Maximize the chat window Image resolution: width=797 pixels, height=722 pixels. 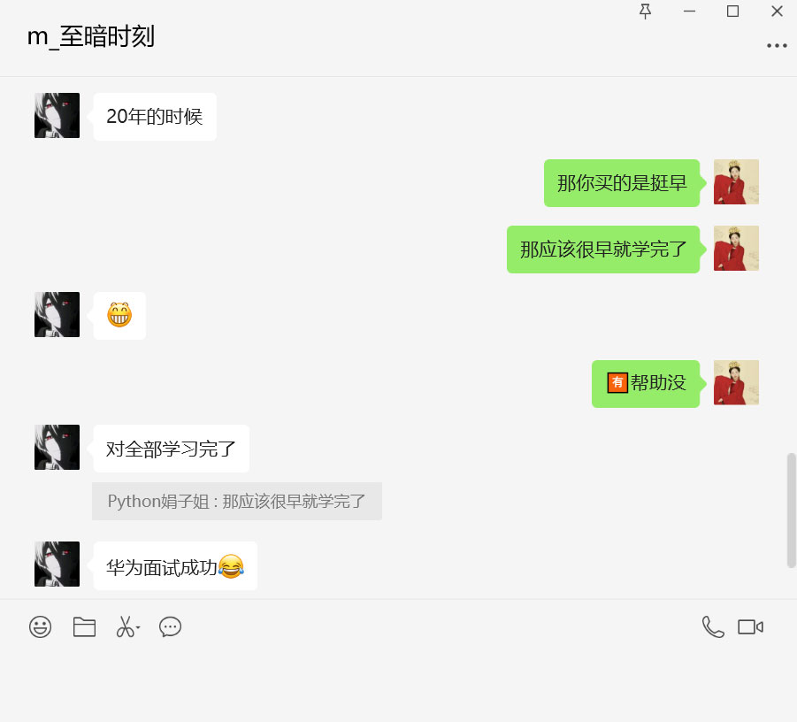(x=732, y=12)
